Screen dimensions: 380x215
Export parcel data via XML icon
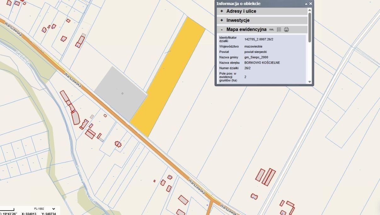272,30
